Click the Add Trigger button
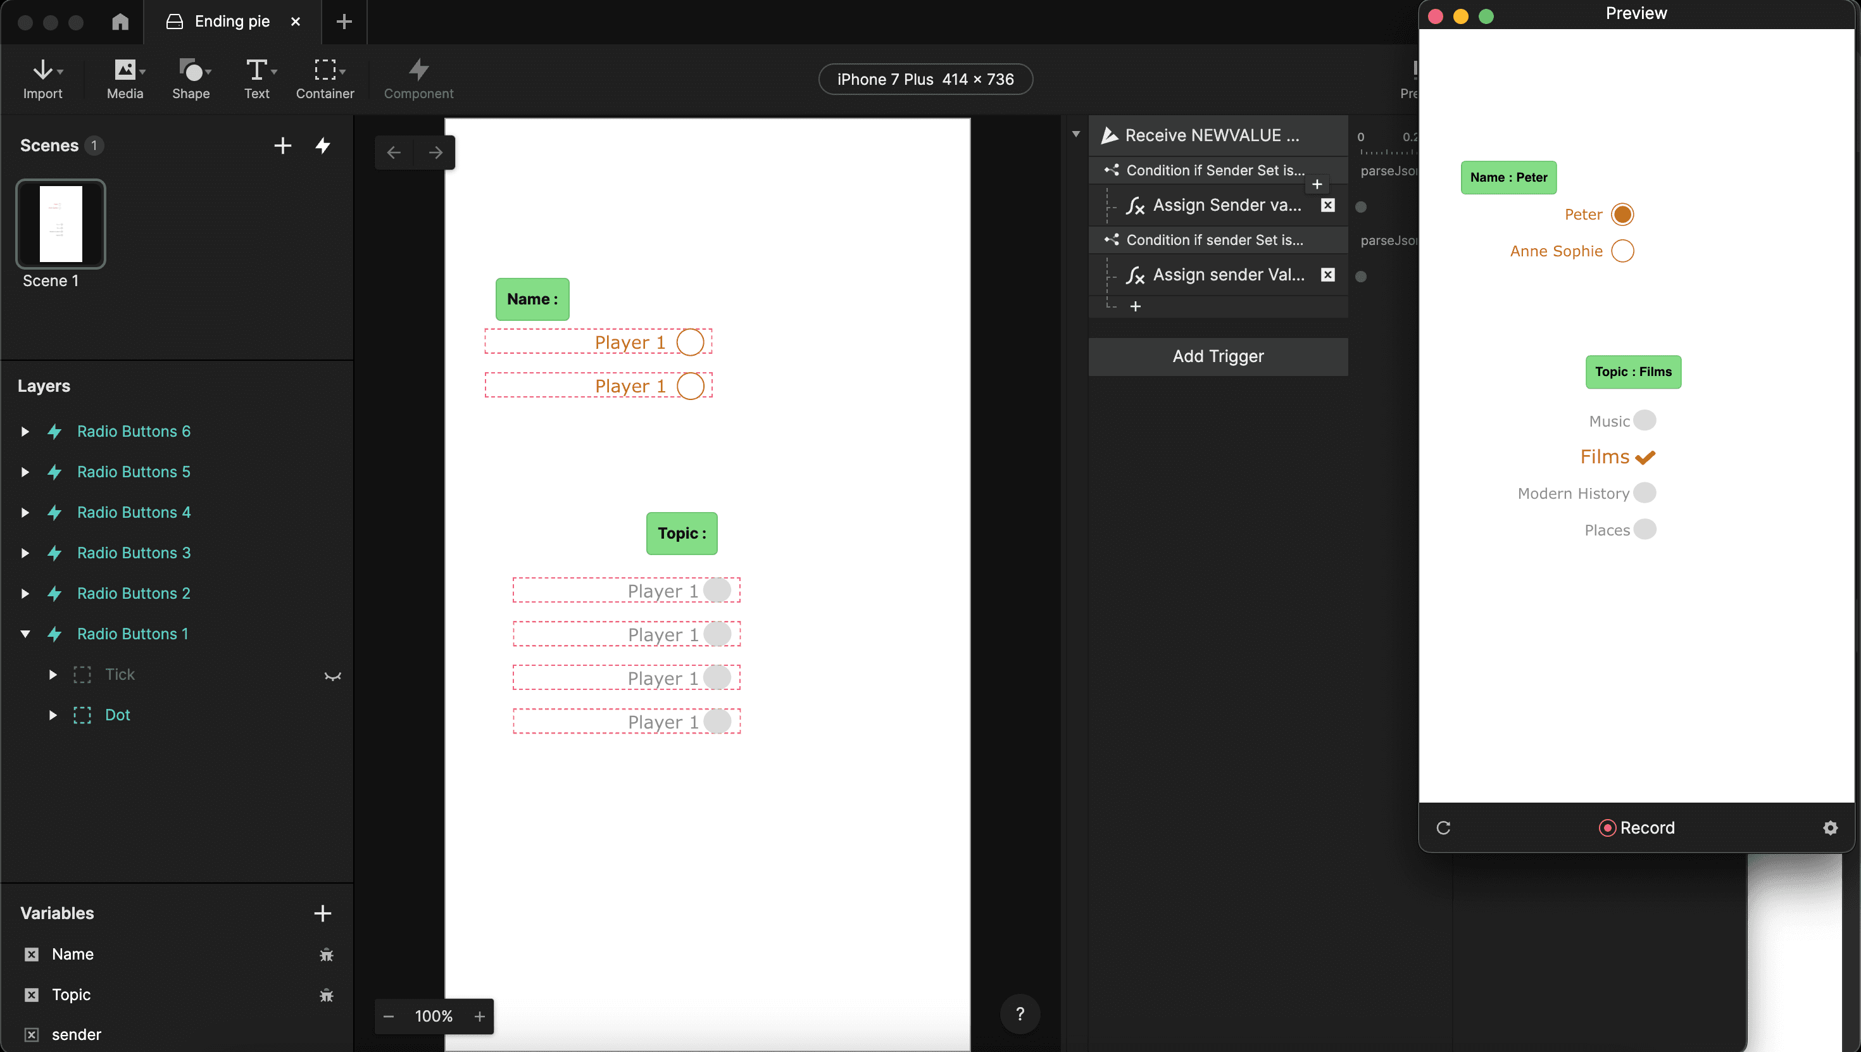Image resolution: width=1861 pixels, height=1052 pixels. click(x=1217, y=356)
